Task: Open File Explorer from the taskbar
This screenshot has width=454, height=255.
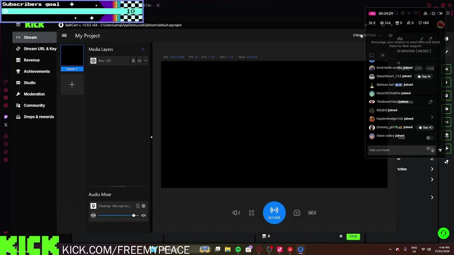Action: tap(228, 249)
